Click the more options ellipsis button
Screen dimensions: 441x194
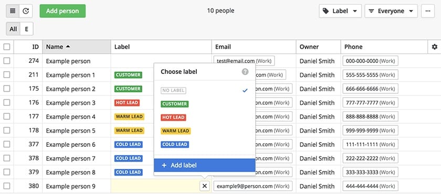(x=428, y=11)
